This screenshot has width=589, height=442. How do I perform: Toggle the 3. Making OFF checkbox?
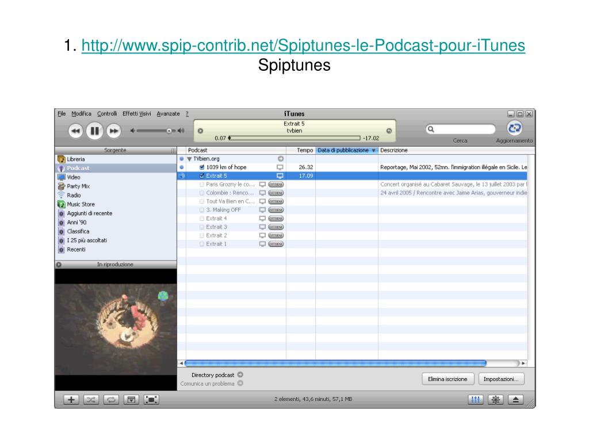coord(202,210)
